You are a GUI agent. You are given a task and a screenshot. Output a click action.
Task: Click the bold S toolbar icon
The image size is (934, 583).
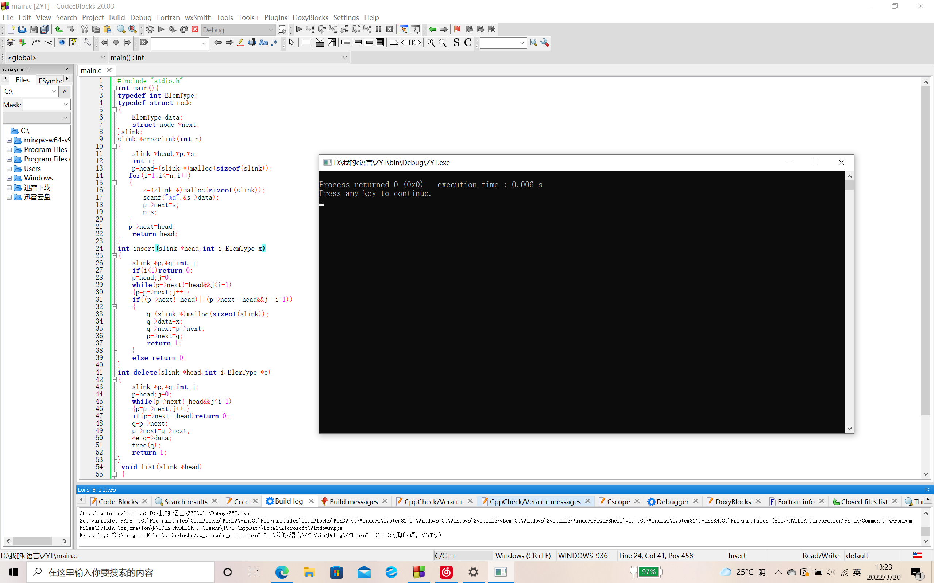pos(456,42)
